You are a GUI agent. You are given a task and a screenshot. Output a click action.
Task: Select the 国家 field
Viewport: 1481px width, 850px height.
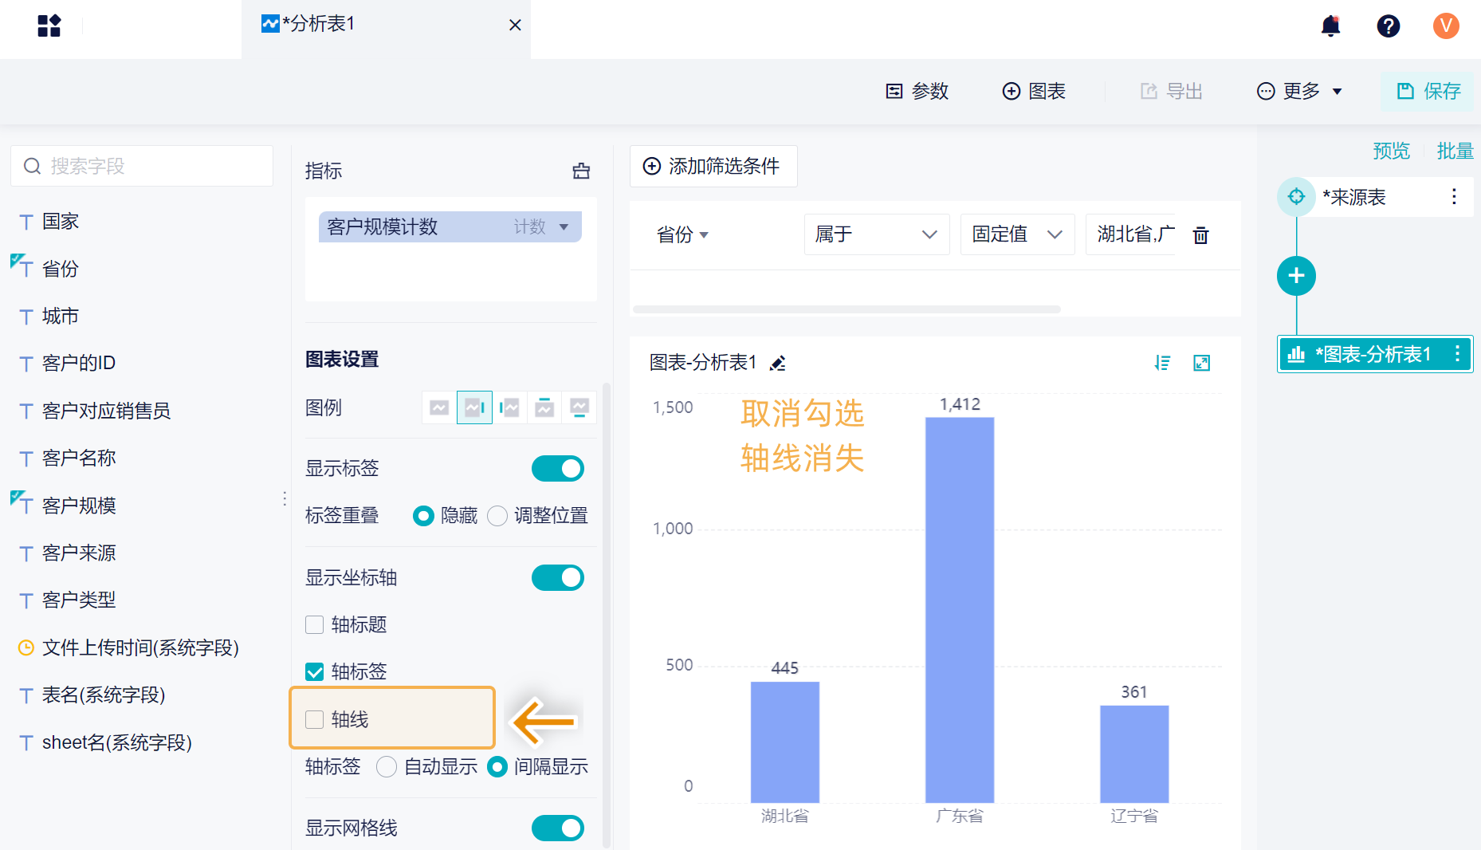(x=61, y=222)
